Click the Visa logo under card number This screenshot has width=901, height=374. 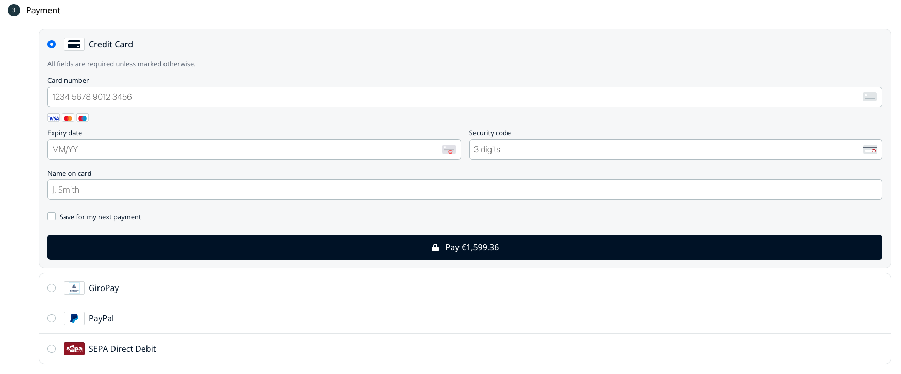(54, 118)
